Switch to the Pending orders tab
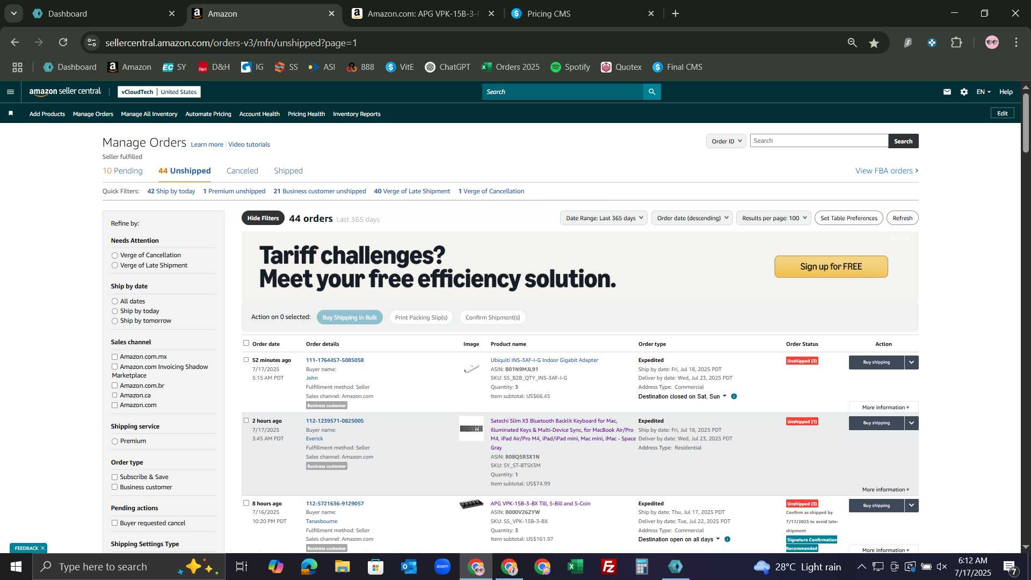 coord(122,171)
